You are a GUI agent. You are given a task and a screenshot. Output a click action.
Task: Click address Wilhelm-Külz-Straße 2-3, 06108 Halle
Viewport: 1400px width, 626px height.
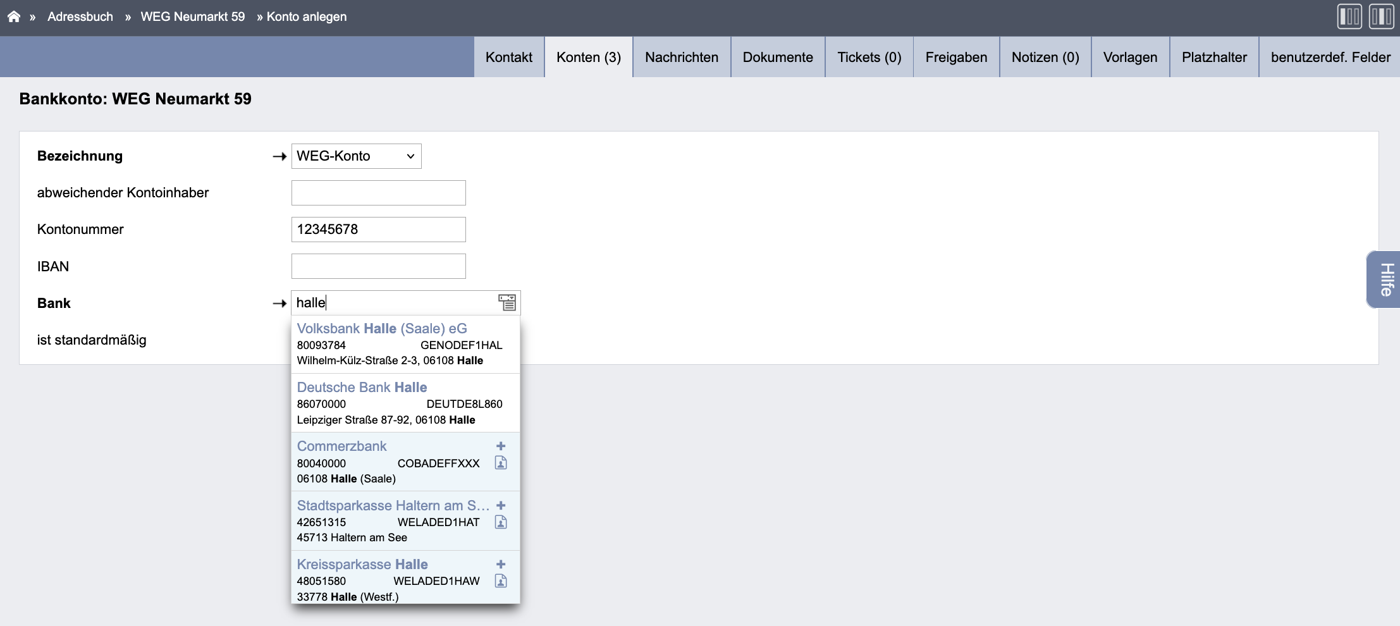(390, 360)
